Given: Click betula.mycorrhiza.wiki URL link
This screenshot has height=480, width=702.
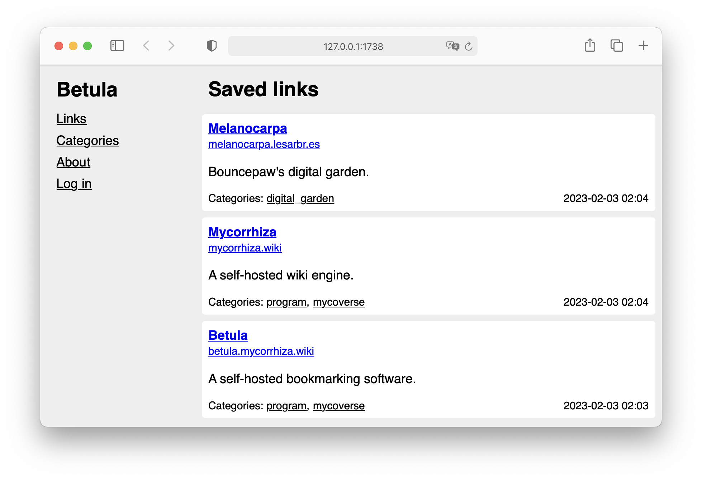Looking at the screenshot, I should pyautogui.click(x=261, y=351).
